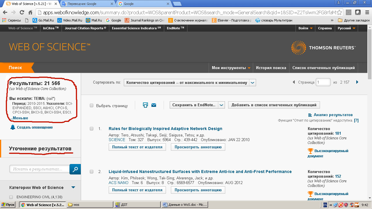Go to browser home page icon
372x209 pixels.
pyautogui.click(x=30, y=12)
